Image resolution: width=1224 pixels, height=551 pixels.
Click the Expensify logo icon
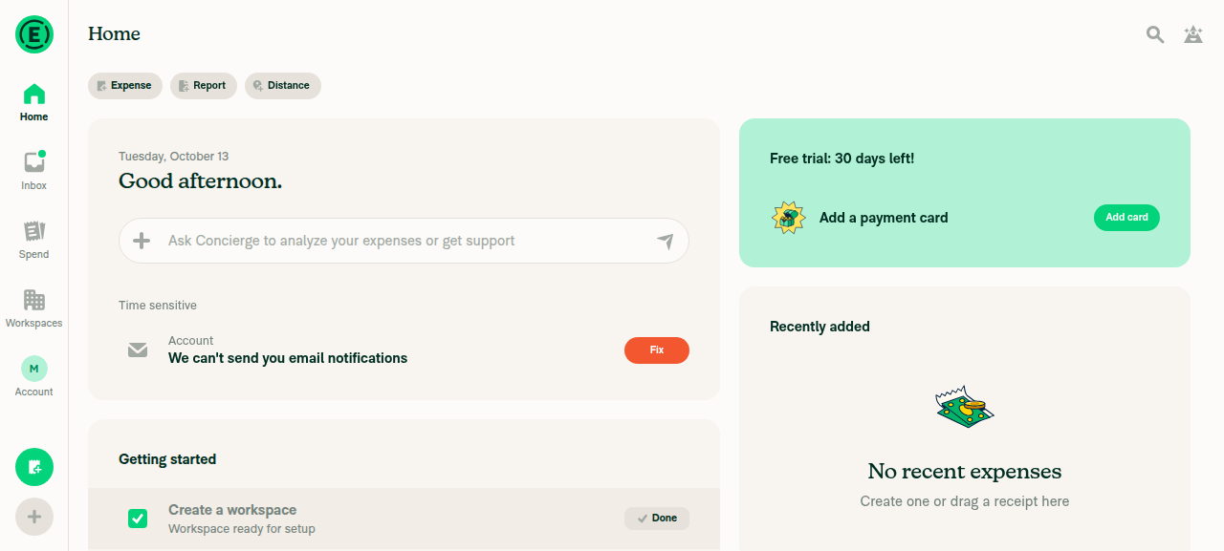34,34
